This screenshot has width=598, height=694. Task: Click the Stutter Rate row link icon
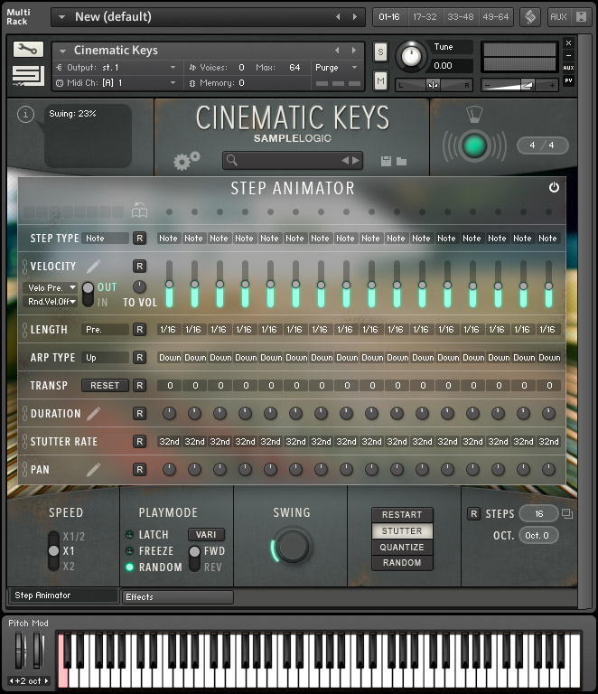pos(24,441)
